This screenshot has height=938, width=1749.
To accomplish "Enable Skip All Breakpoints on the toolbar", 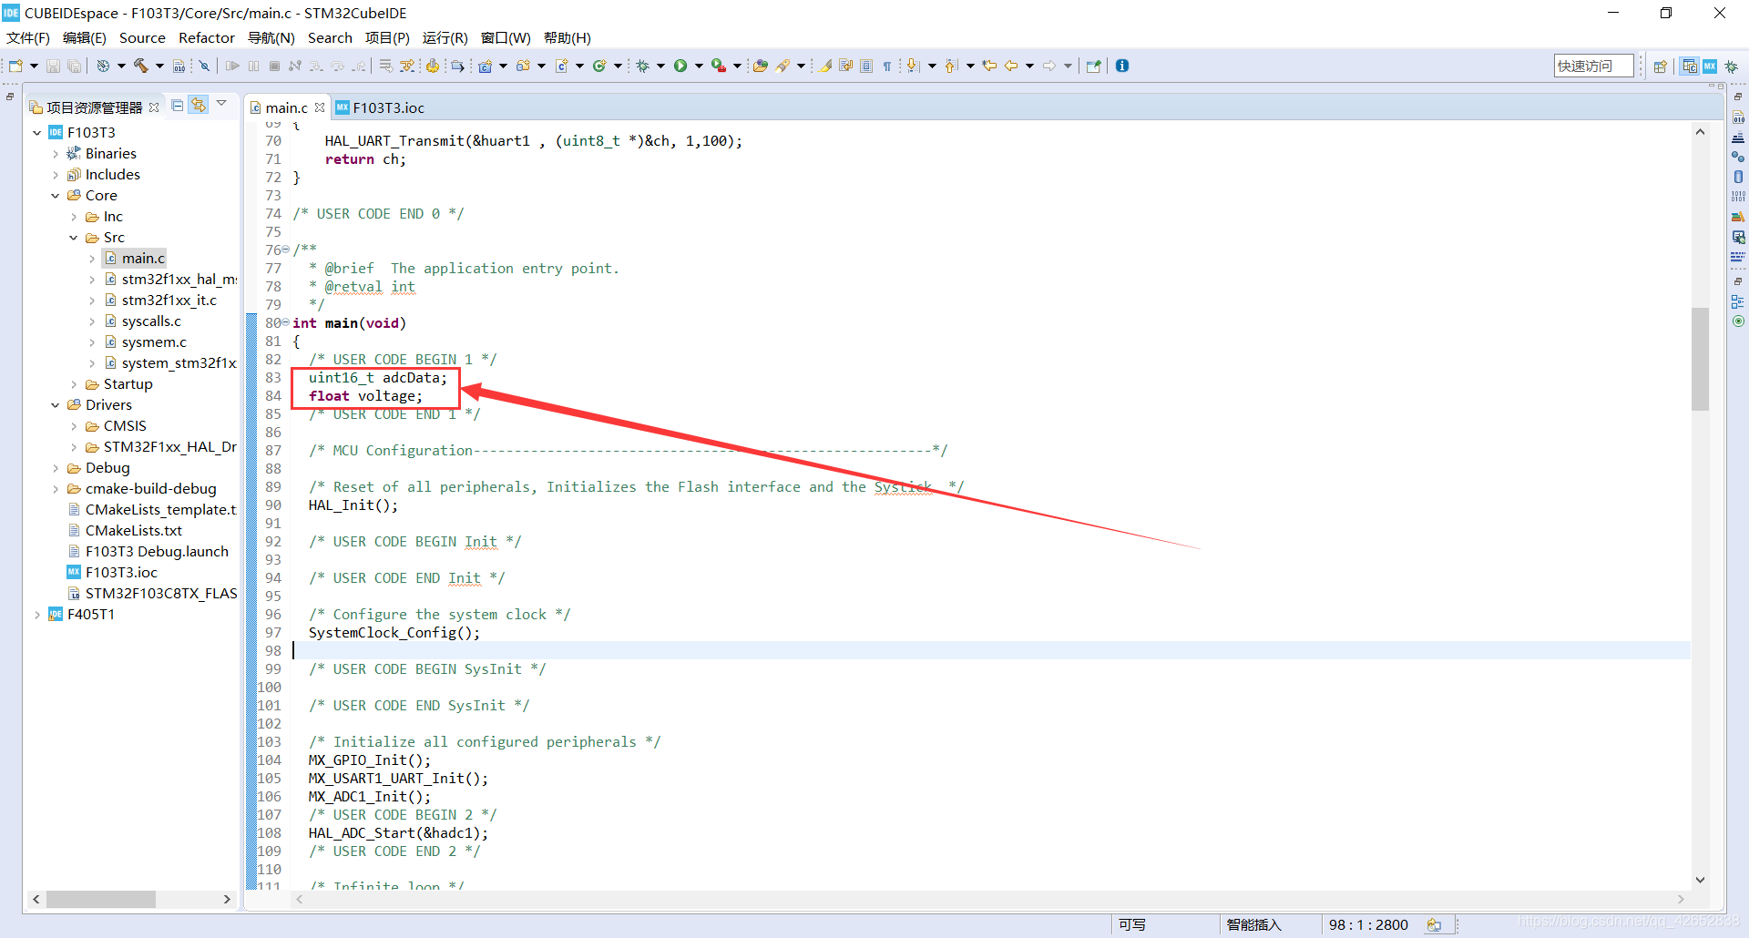I will coord(204,66).
